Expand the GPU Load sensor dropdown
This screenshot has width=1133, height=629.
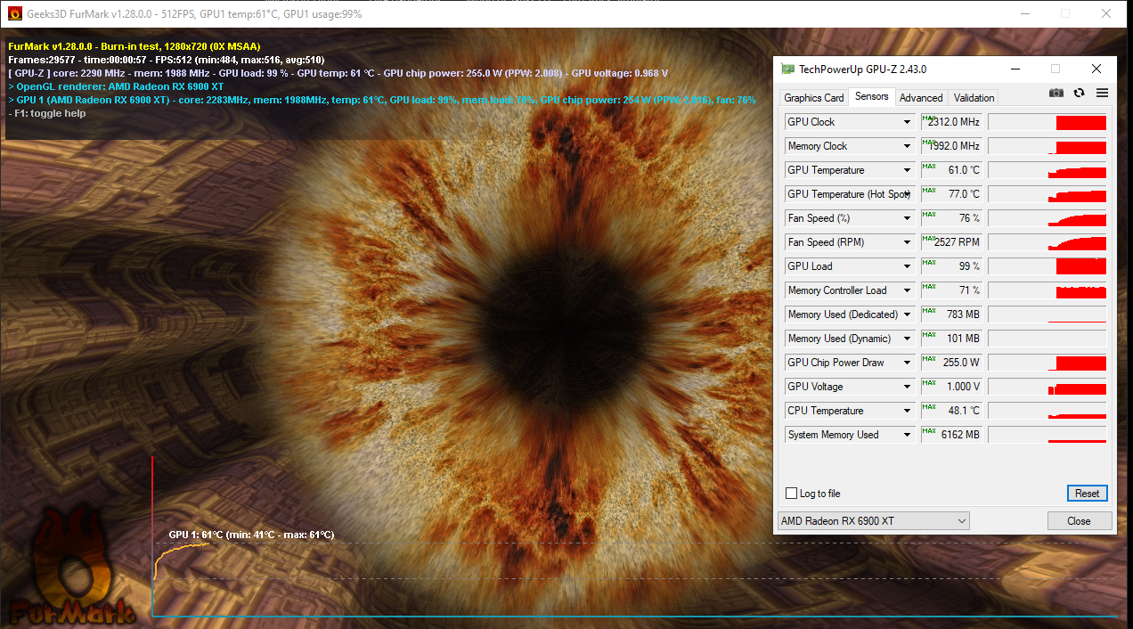[908, 266]
